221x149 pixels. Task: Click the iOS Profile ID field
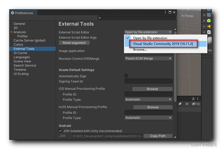click(149, 94)
